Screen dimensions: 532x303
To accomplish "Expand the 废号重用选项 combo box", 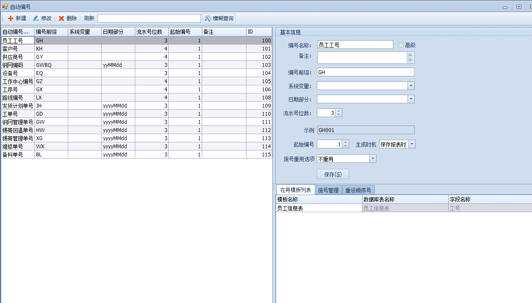I will [373, 159].
